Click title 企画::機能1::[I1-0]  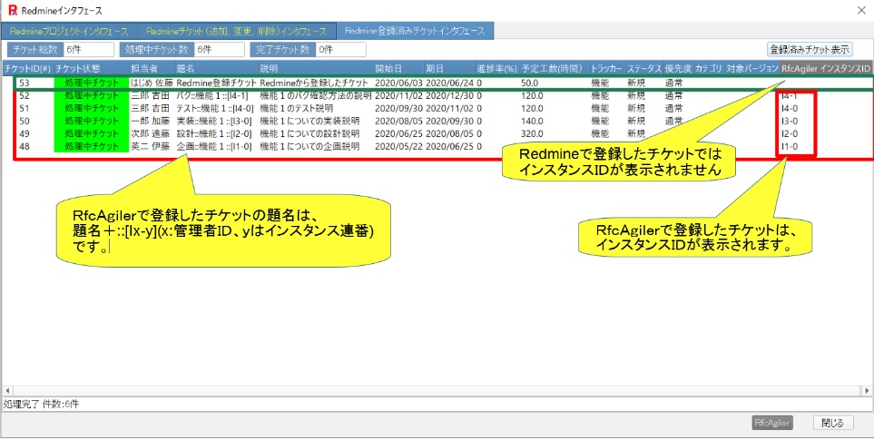point(214,146)
